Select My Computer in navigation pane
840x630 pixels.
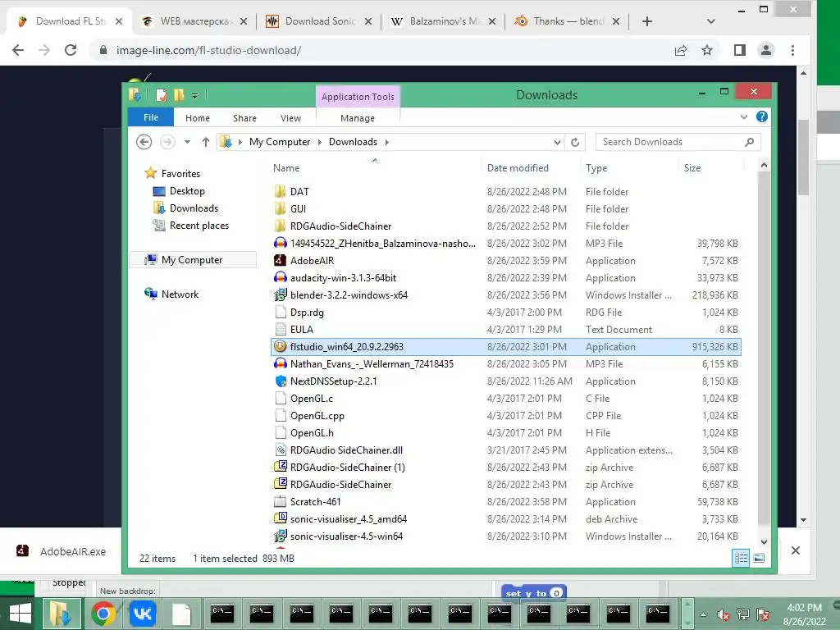click(x=192, y=260)
